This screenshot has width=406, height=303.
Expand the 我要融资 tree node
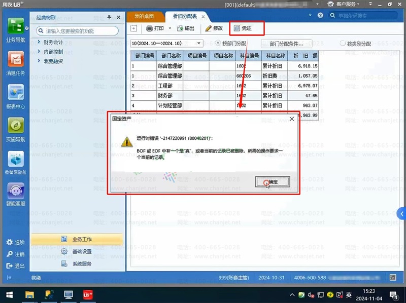coord(39,61)
